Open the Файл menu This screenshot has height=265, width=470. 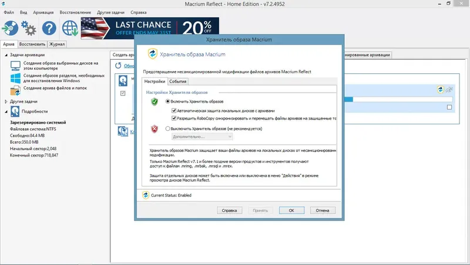click(9, 12)
